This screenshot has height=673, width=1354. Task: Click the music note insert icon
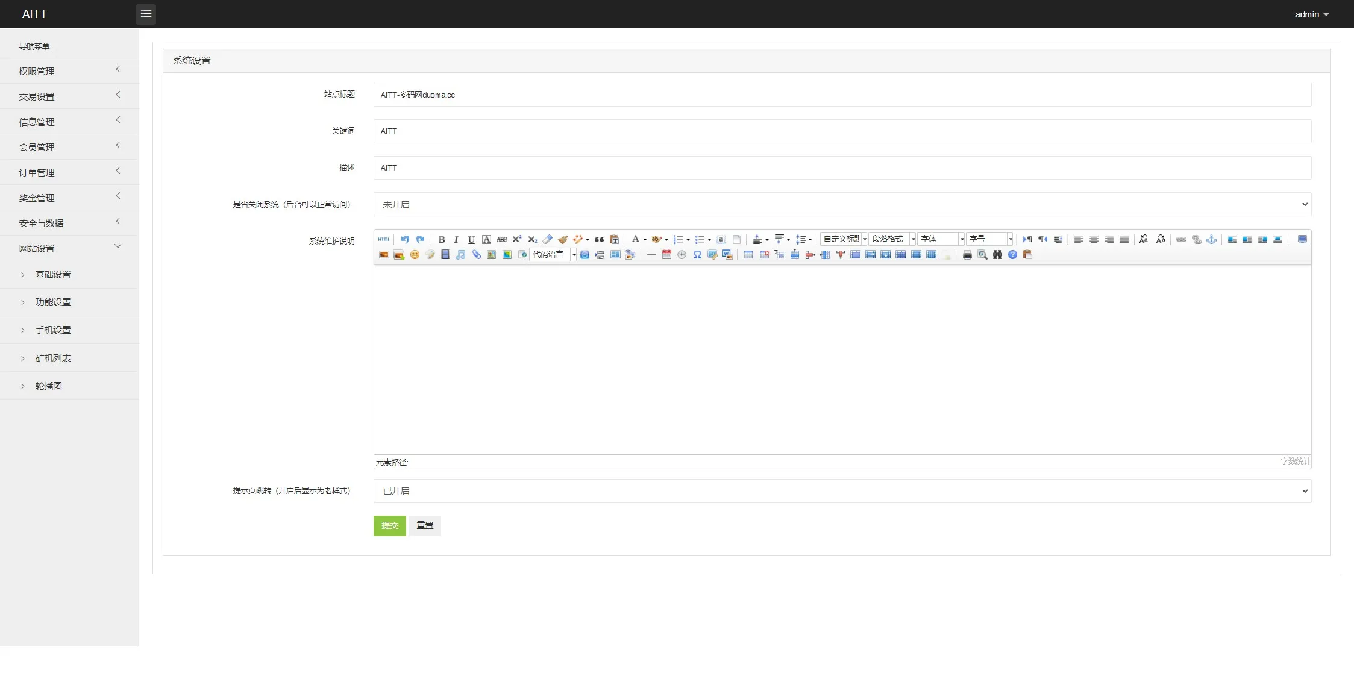pos(461,255)
